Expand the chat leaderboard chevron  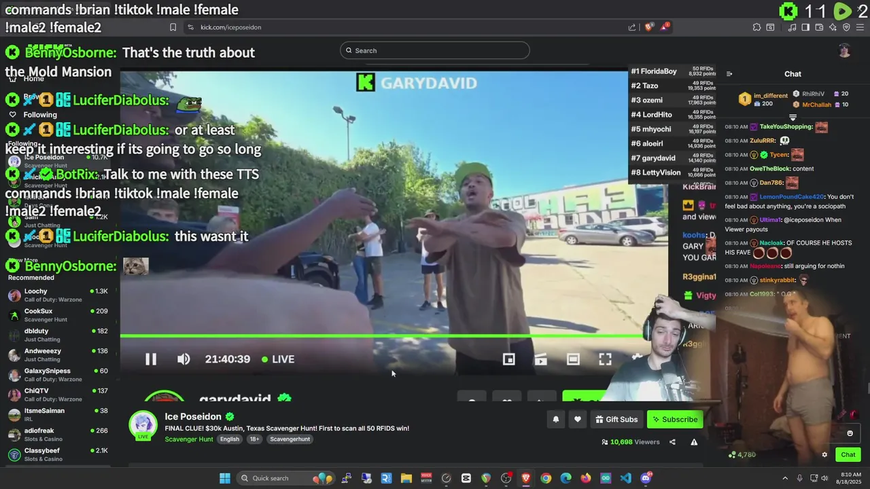click(793, 117)
